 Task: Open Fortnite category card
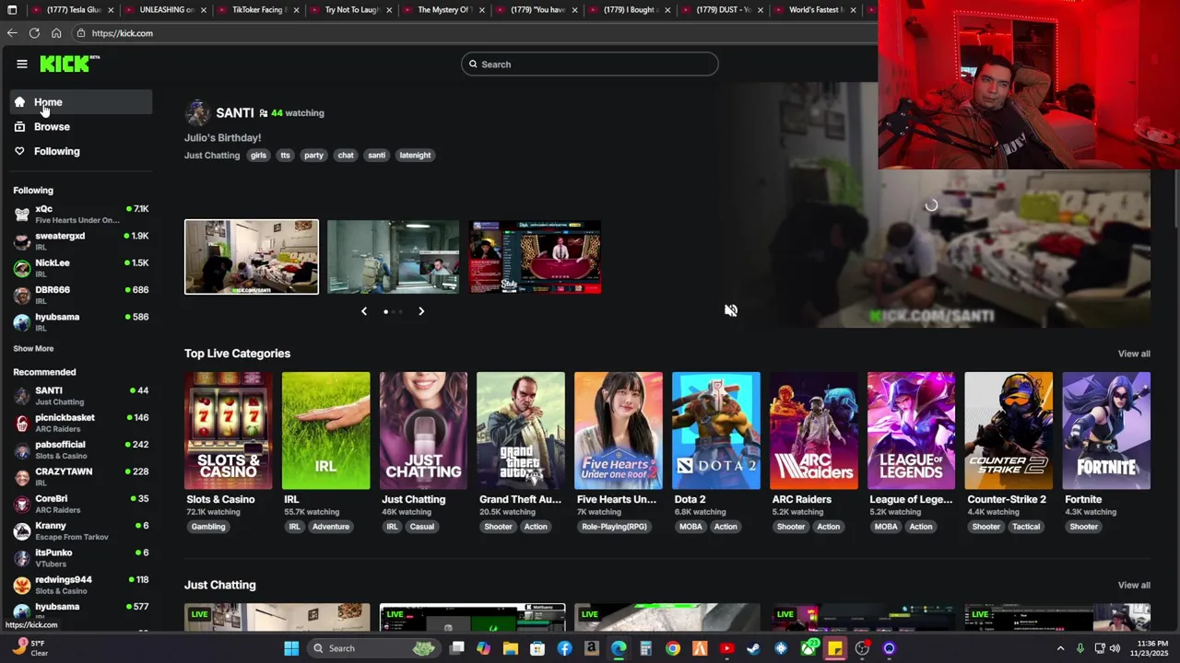(x=1106, y=431)
